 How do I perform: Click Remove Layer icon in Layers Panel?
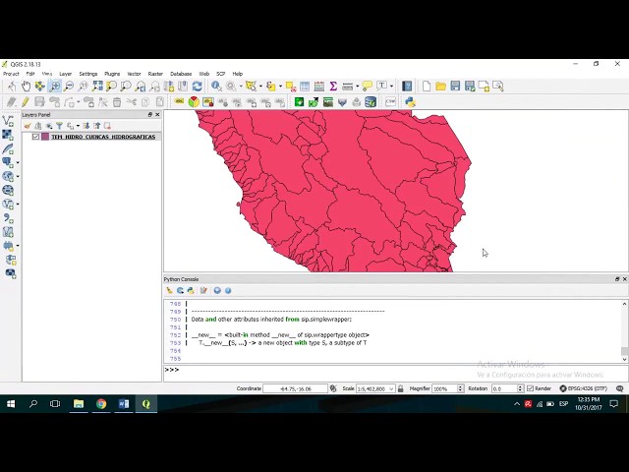tap(107, 126)
